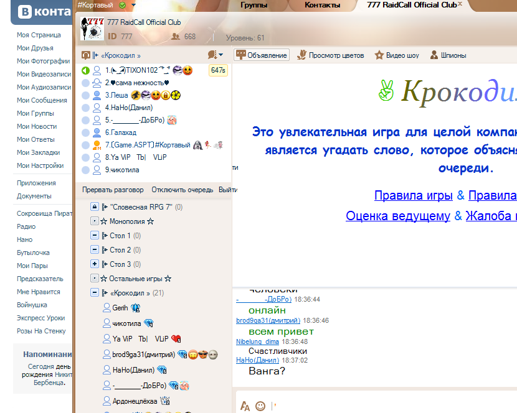Collapse the Стол 2 channel
Image resolution: width=517 pixels, height=413 pixels.
[94, 249]
